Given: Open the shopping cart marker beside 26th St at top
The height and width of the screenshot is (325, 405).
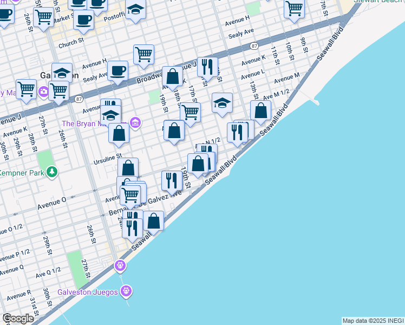Looking at the screenshot, I should (x=44, y=17).
